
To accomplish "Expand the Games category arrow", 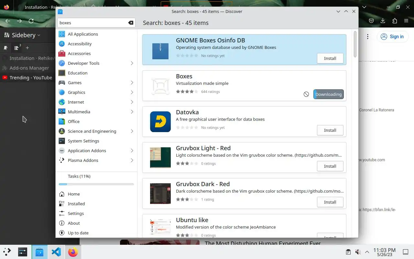I will 132,83.
